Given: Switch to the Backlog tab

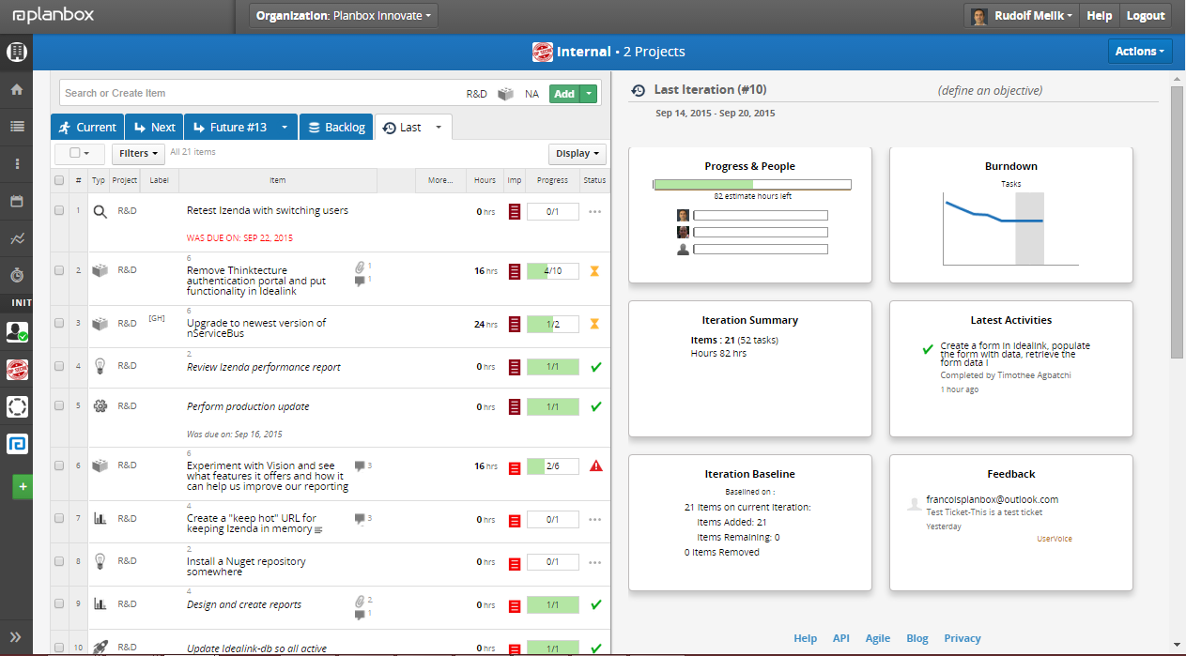Looking at the screenshot, I should click(x=336, y=128).
